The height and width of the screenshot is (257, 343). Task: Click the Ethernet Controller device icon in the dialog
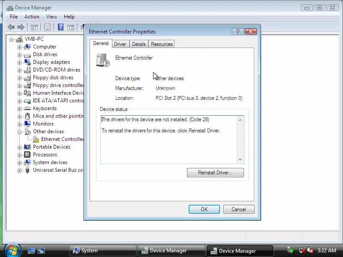[102, 60]
